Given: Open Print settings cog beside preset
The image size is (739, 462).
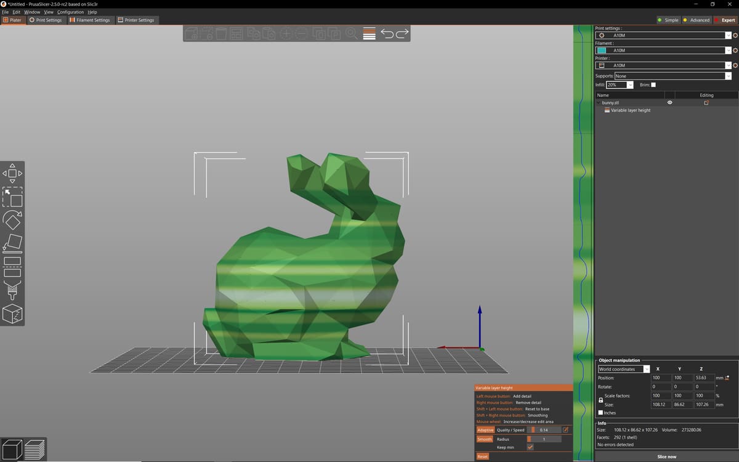Looking at the screenshot, I should pos(735,36).
